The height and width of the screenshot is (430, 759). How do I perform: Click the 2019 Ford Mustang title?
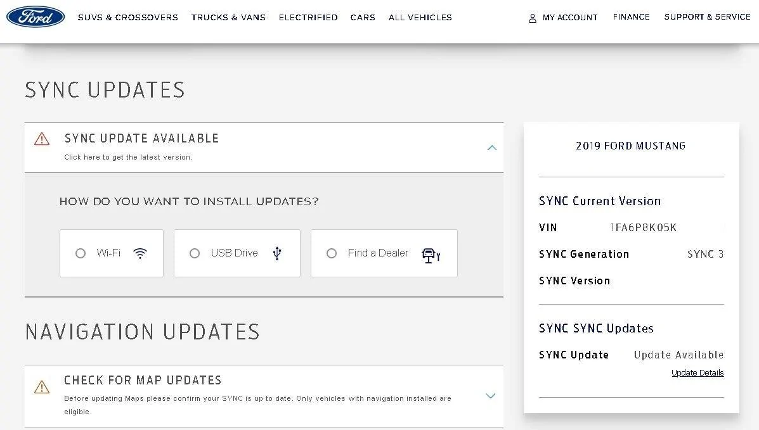click(x=631, y=146)
